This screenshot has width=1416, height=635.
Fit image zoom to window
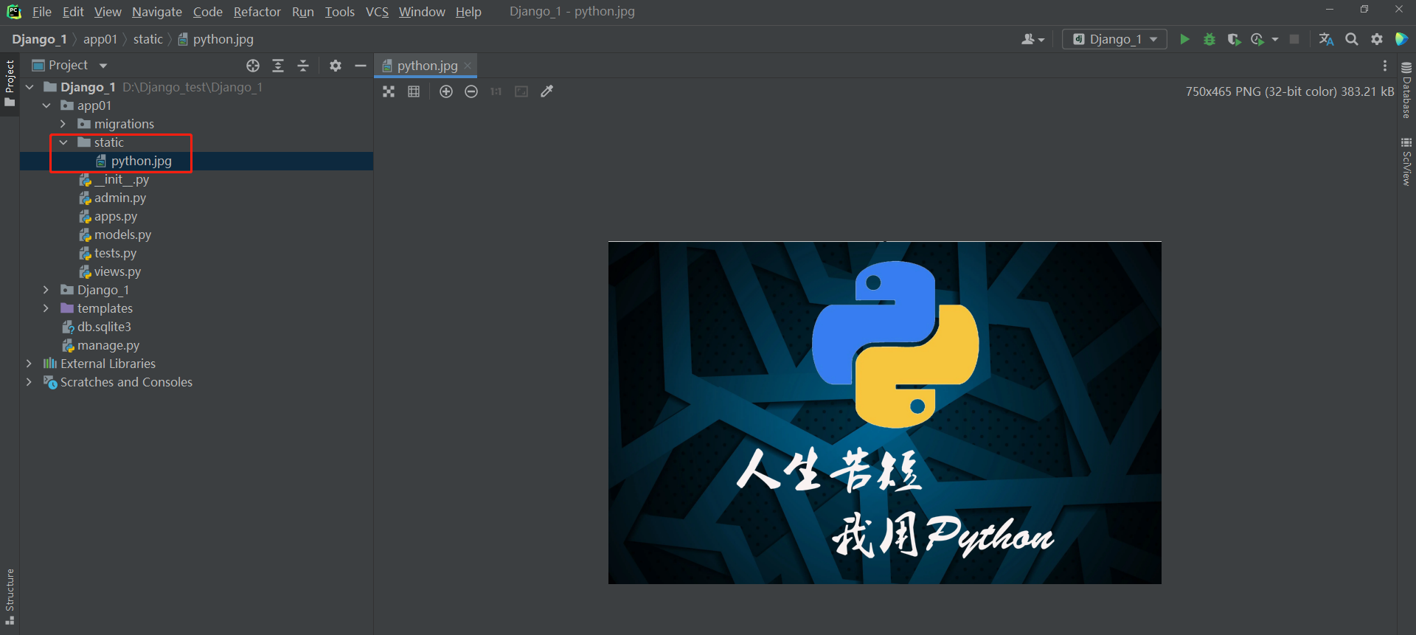(x=521, y=91)
